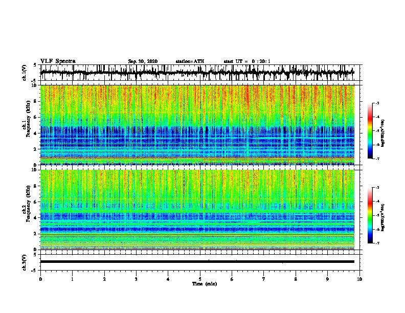Click the 5 tick on ch.3(V) axis
This screenshot has width=405, height=313.
tap(35, 255)
